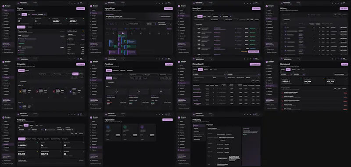Open Ρυθμίσεις icon in Ραντεβού screen sidebar
Image resolution: width=351 pixels, height=167 pixels.
tap(179, 39)
